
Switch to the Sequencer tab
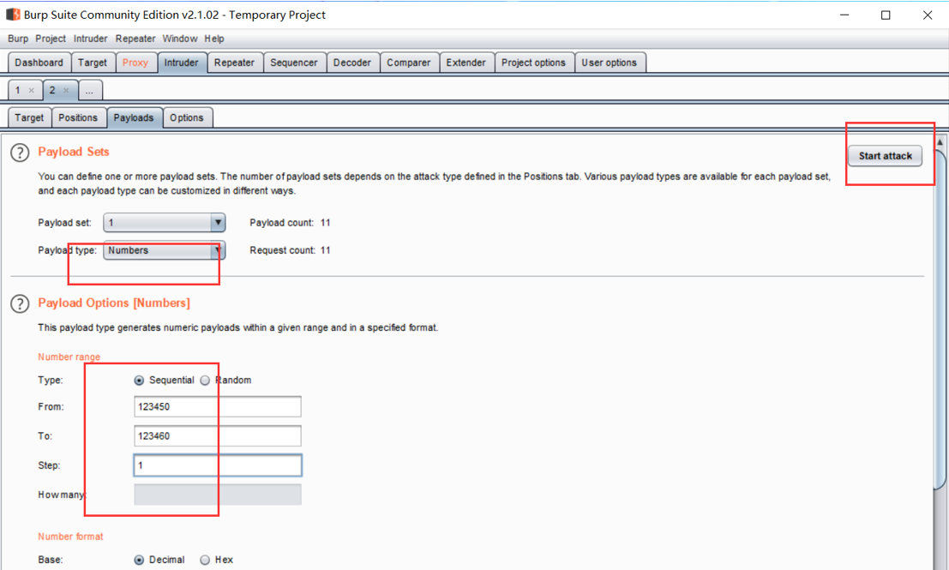(293, 63)
